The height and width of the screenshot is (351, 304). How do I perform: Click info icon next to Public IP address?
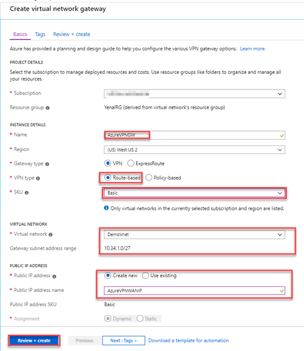pos(54,276)
